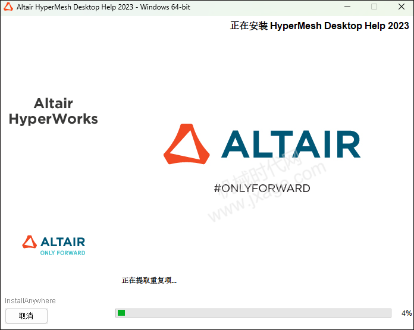Viewport: 414px width, 330px height.
Task: Click the installation progress bar
Action: tap(253, 313)
